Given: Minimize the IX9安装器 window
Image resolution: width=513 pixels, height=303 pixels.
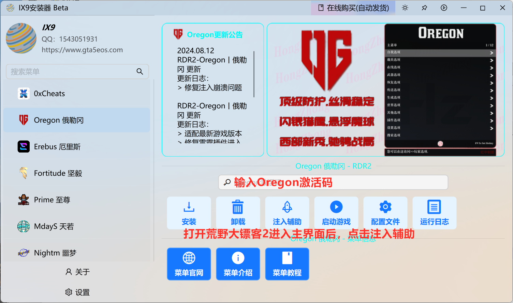Looking at the screenshot, I should pos(464,8).
